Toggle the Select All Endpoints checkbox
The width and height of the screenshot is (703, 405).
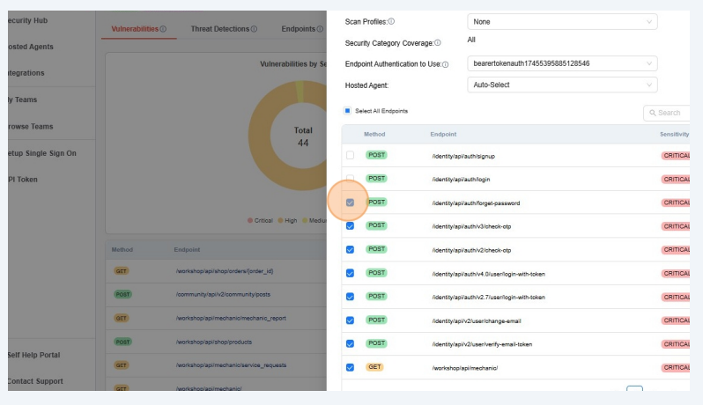coord(348,111)
